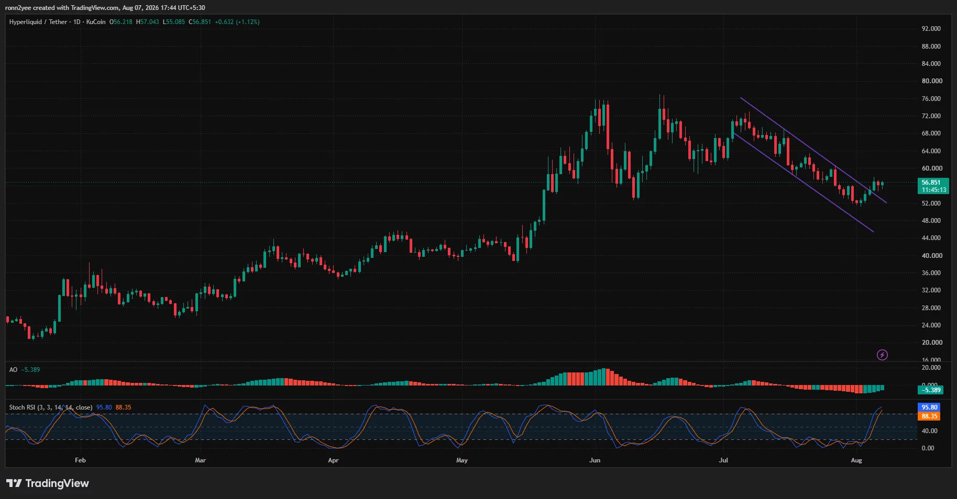Click the header text 'ronn2yee created with TradingView.com'

[62, 8]
